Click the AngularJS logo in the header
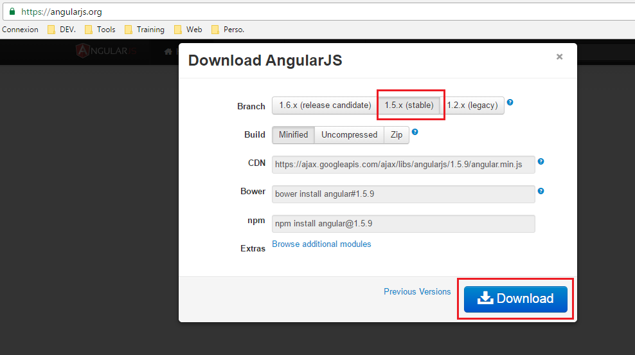The width and height of the screenshot is (635, 355). tap(105, 51)
